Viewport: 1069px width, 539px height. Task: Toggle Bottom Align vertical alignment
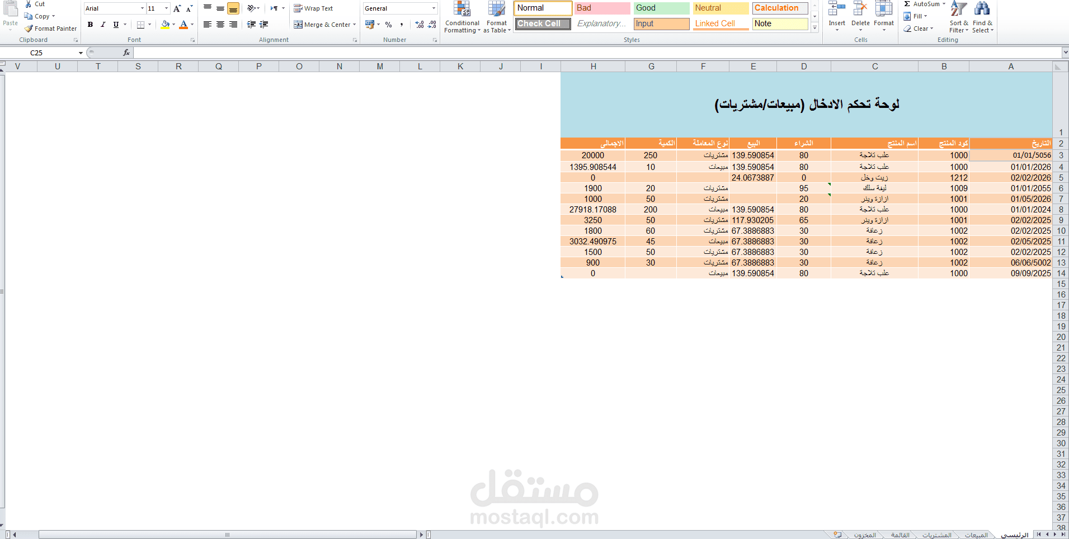(233, 8)
